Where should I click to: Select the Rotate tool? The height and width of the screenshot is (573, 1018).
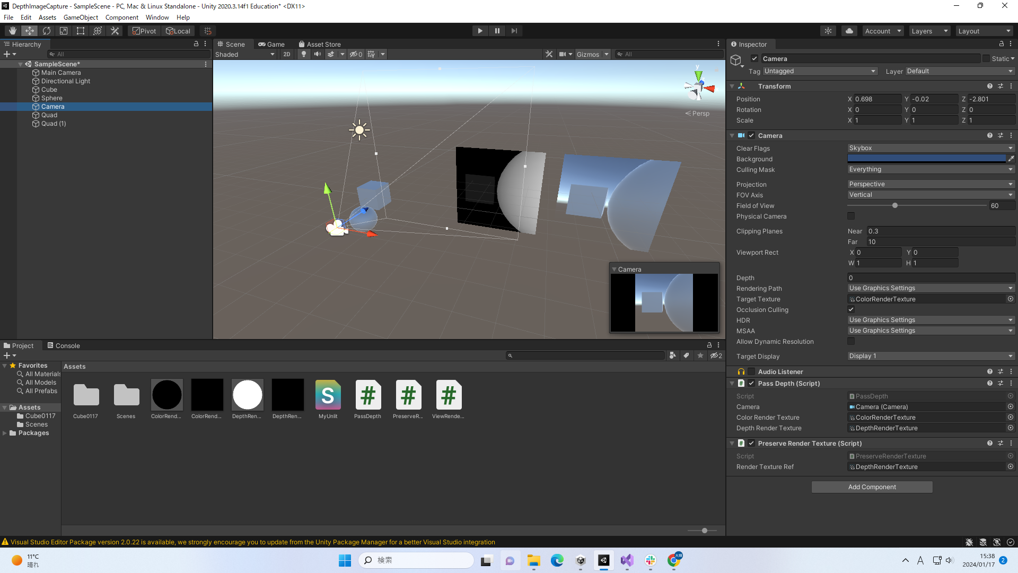tap(47, 31)
